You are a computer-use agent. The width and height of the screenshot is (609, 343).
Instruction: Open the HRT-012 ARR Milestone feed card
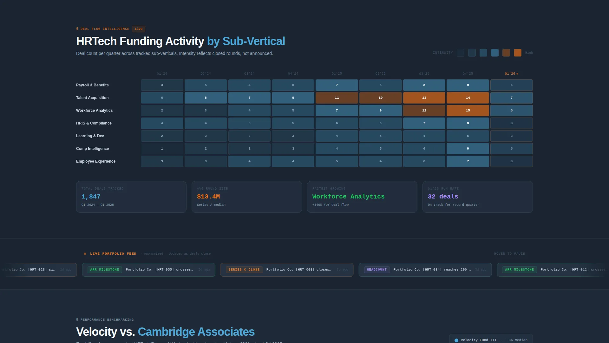[553, 270]
